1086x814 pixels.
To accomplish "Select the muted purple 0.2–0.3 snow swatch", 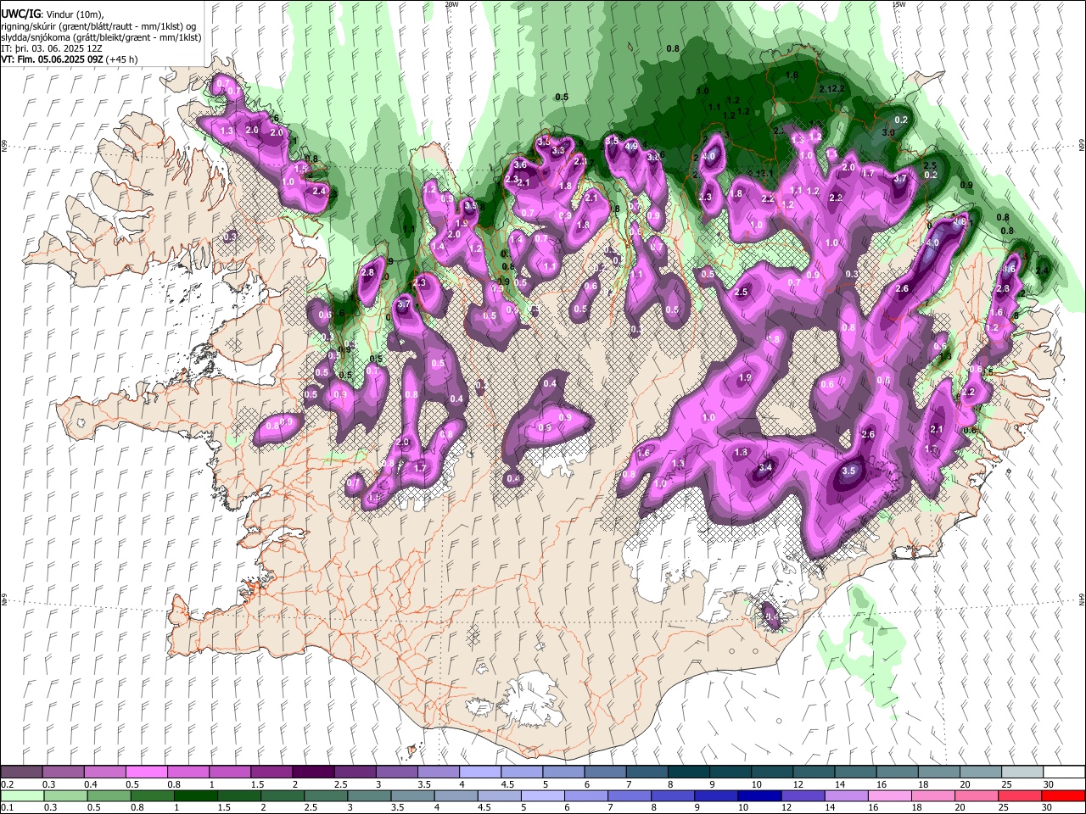I will [21, 772].
